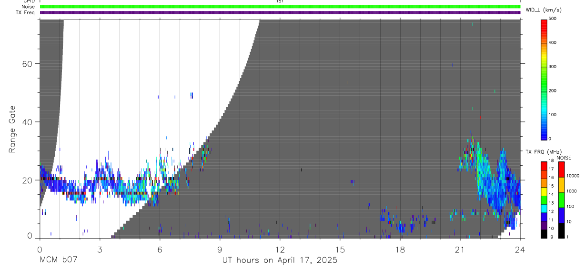Click the '24' tick on the UT hours axis
The height and width of the screenshot is (270, 585).
[x=520, y=249]
